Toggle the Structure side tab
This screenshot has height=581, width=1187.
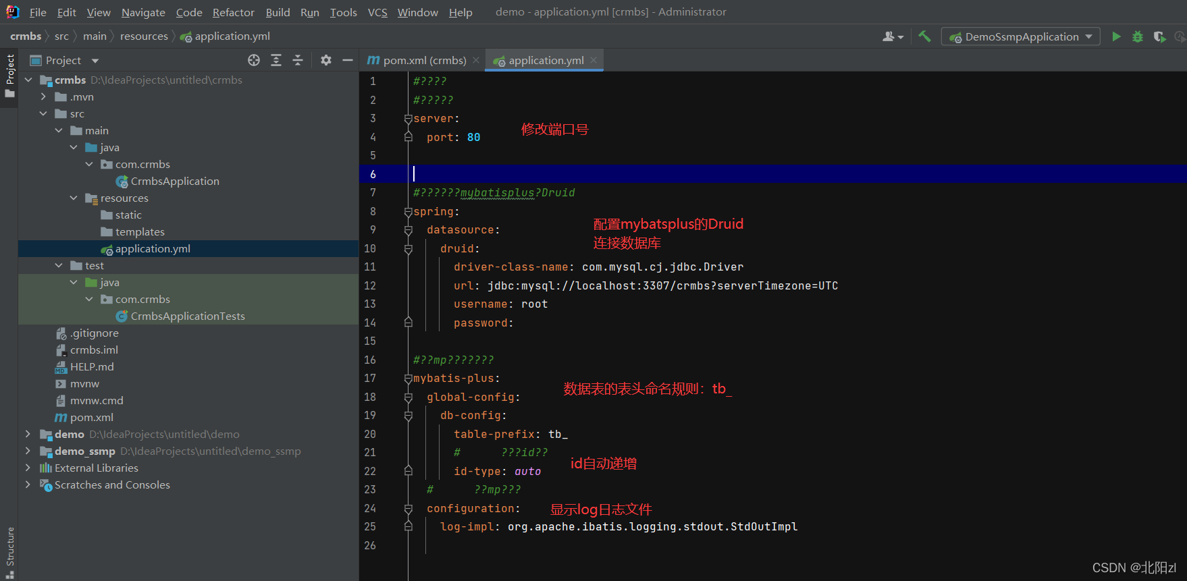[9, 552]
